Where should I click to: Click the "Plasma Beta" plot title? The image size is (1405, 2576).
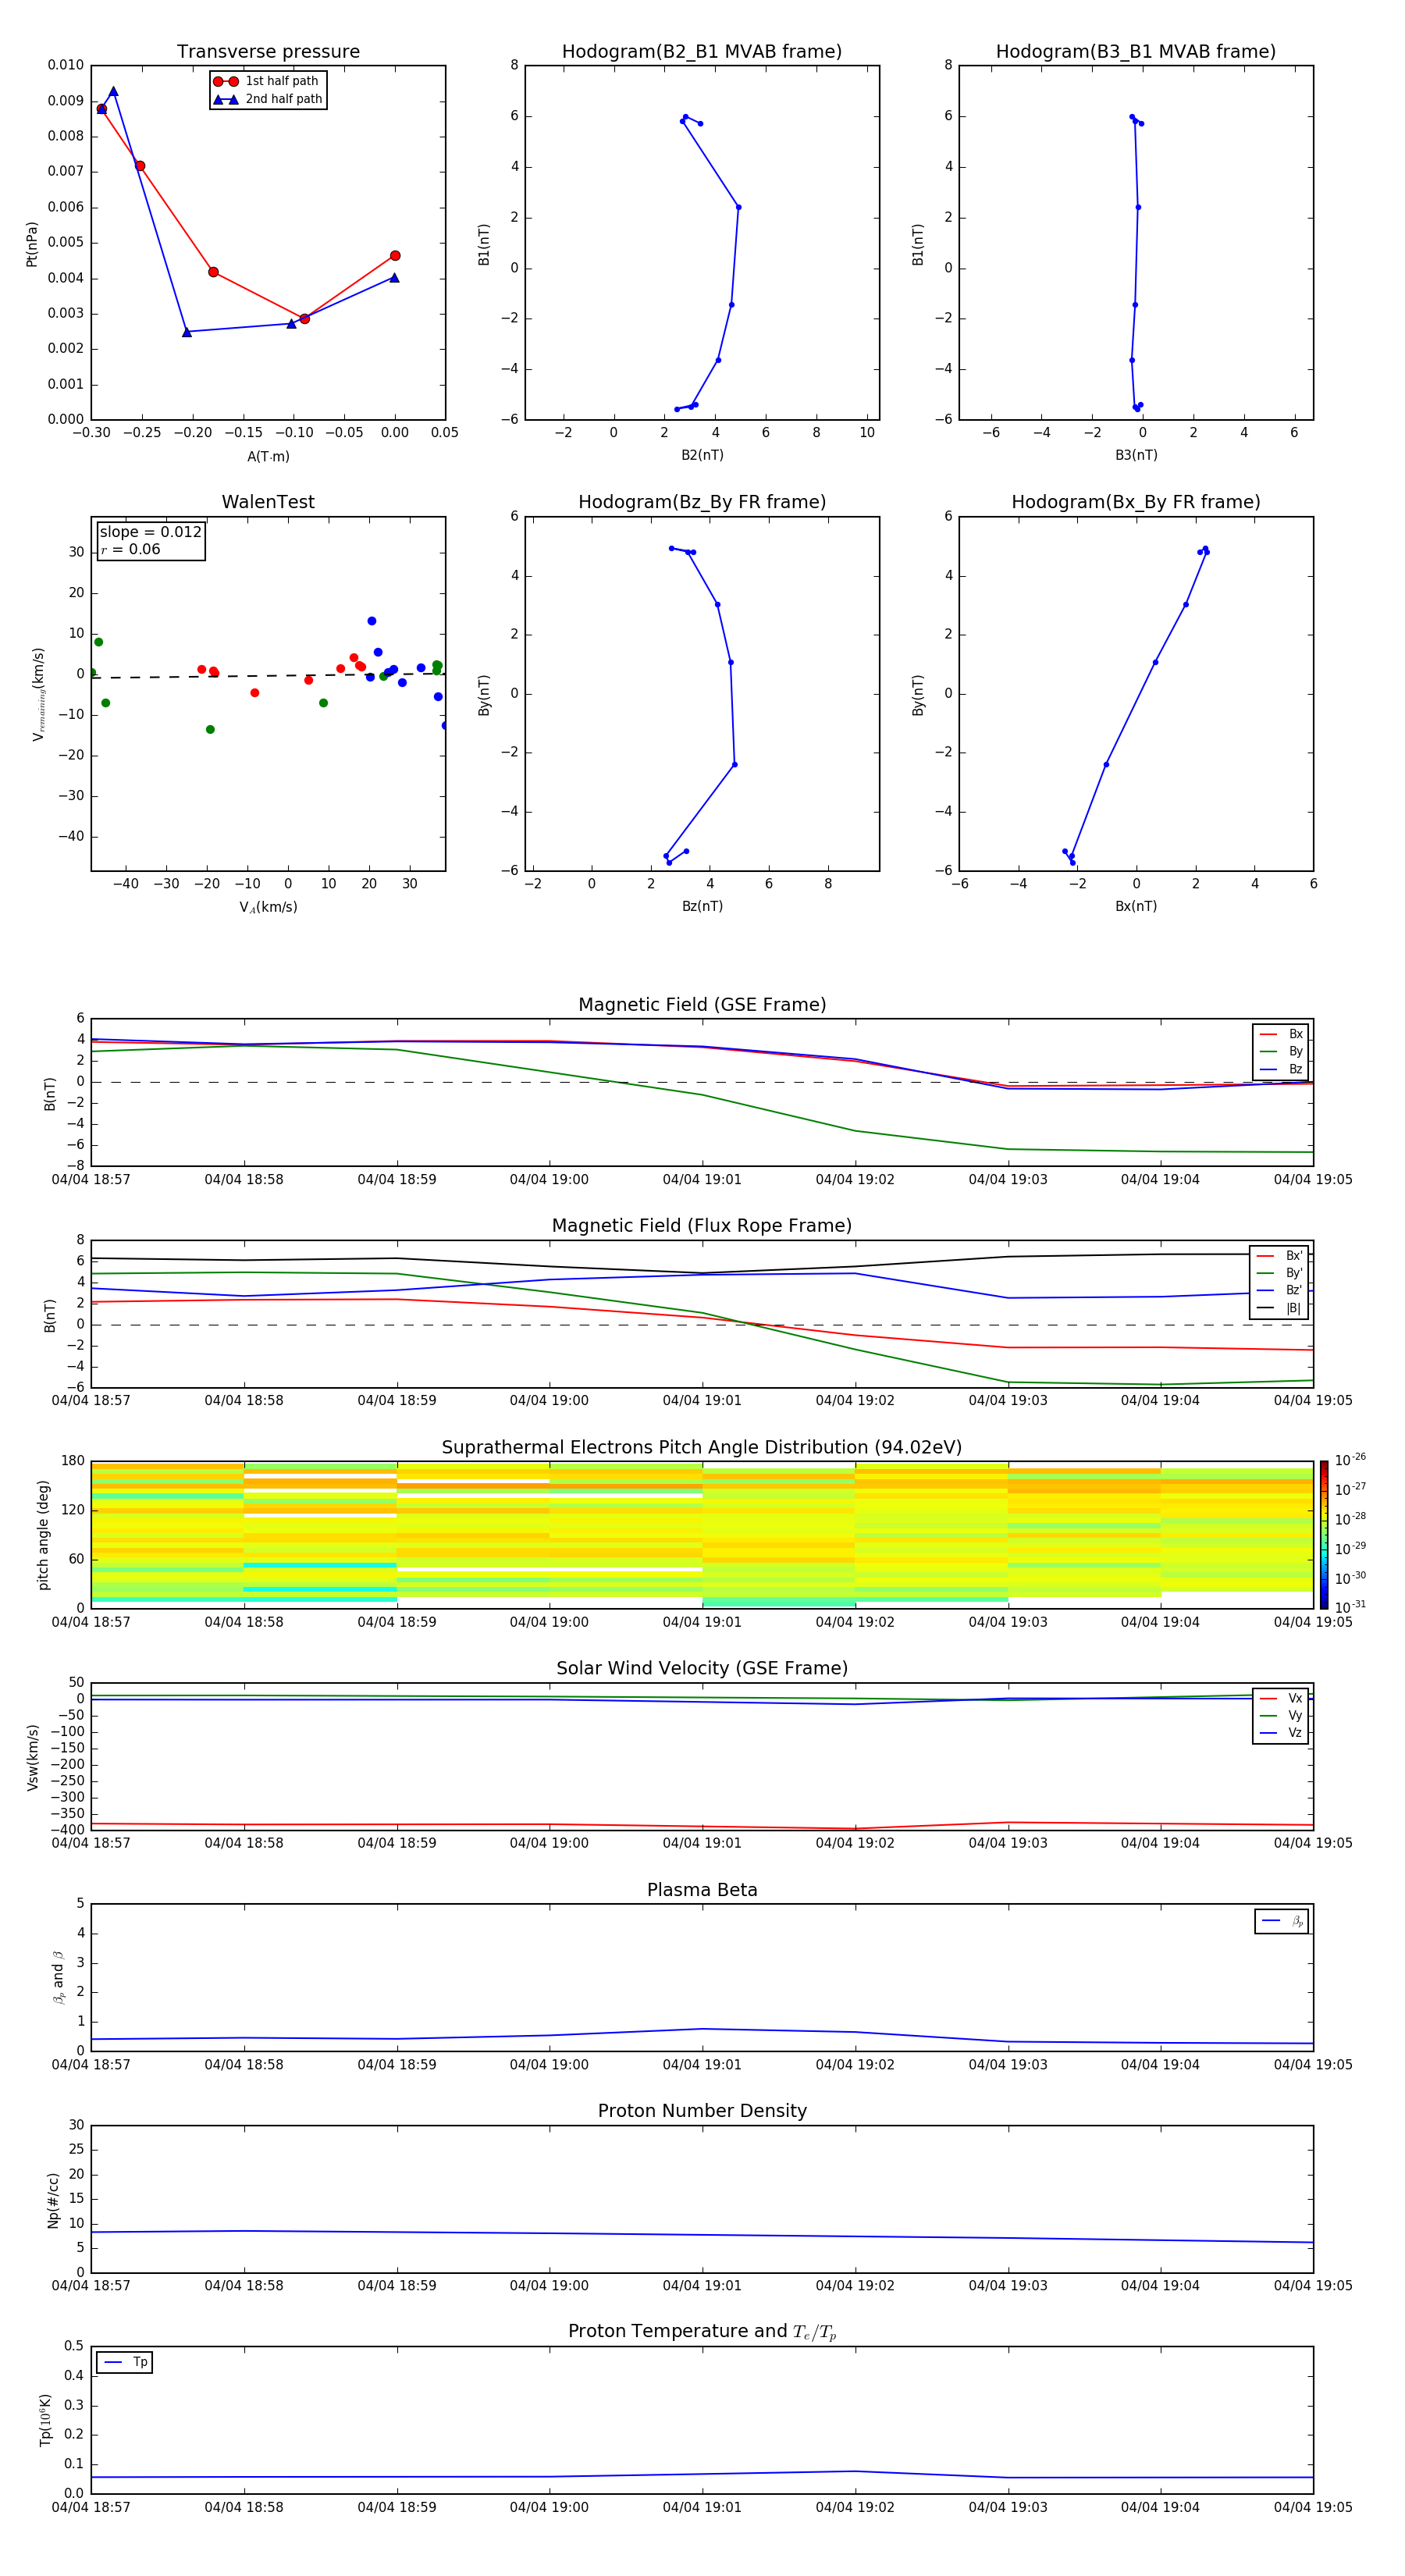702,1890
